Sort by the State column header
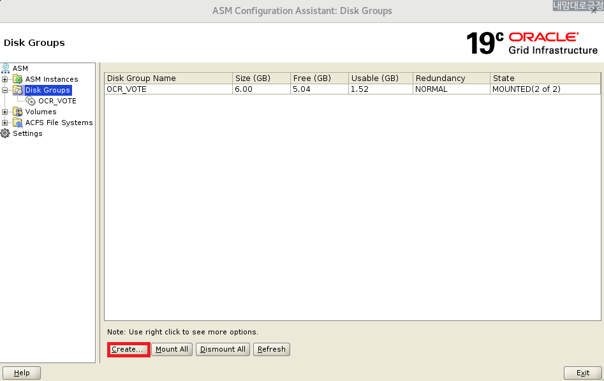Viewport: 604px width, 381px height. (x=545, y=78)
